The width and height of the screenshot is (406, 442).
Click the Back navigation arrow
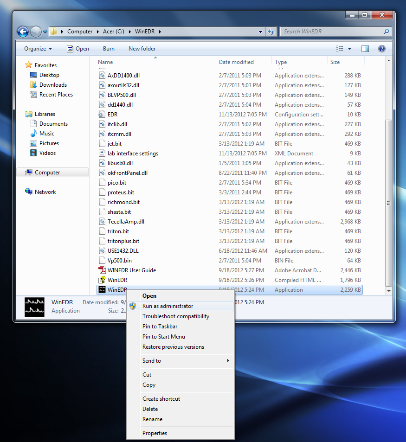pyautogui.click(x=23, y=32)
